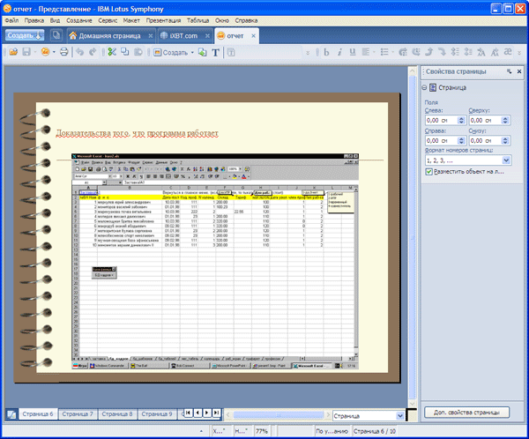529x439 pixels.
Task: Select the slide title Доказательства того text
Action: 137,133
